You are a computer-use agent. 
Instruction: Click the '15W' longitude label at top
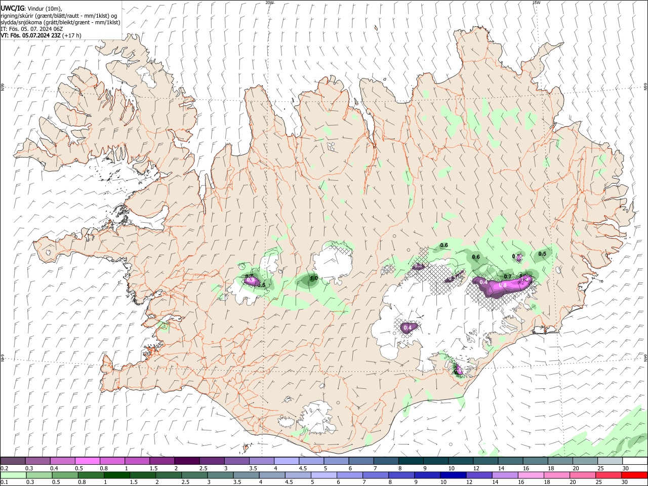coord(536,3)
